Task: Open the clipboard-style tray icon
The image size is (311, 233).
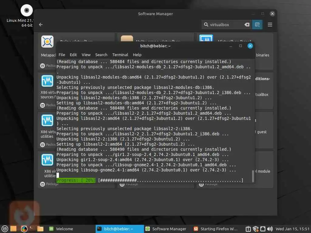Action: tap(248, 229)
